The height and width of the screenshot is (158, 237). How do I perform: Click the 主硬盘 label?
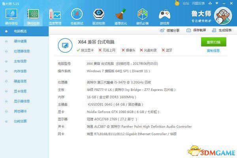pos(62,104)
